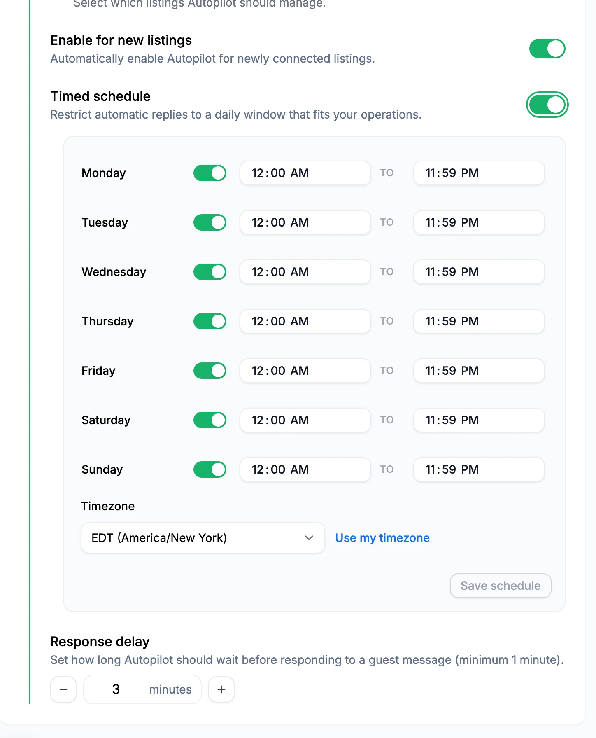Toggle the Friday schedule switch
The image size is (596, 738).
(210, 371)
